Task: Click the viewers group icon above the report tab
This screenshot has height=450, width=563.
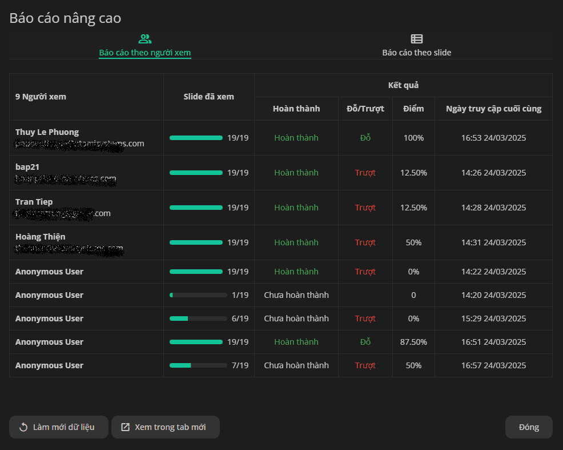Action: tap(144, 39)
